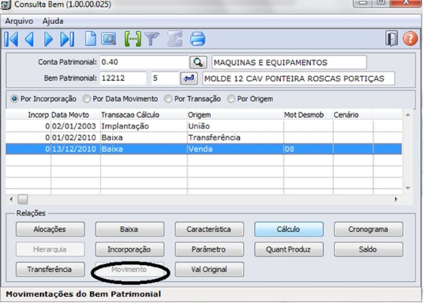
Task: Select the Por Incorporação option
Action: point(43,99)
